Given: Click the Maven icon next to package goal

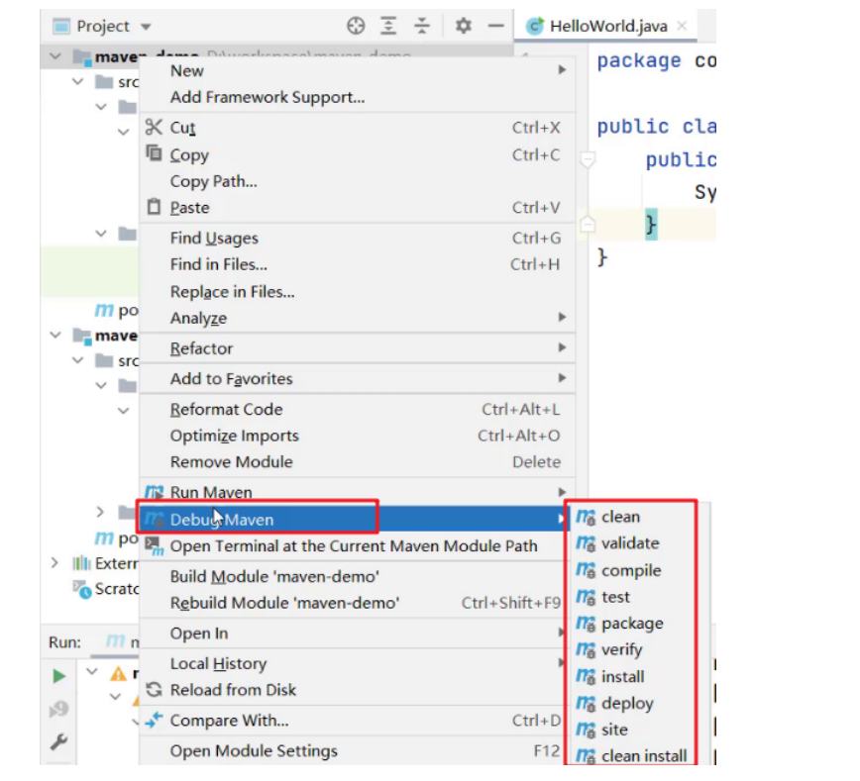Looking at the screenshot, I should (586, 624).
